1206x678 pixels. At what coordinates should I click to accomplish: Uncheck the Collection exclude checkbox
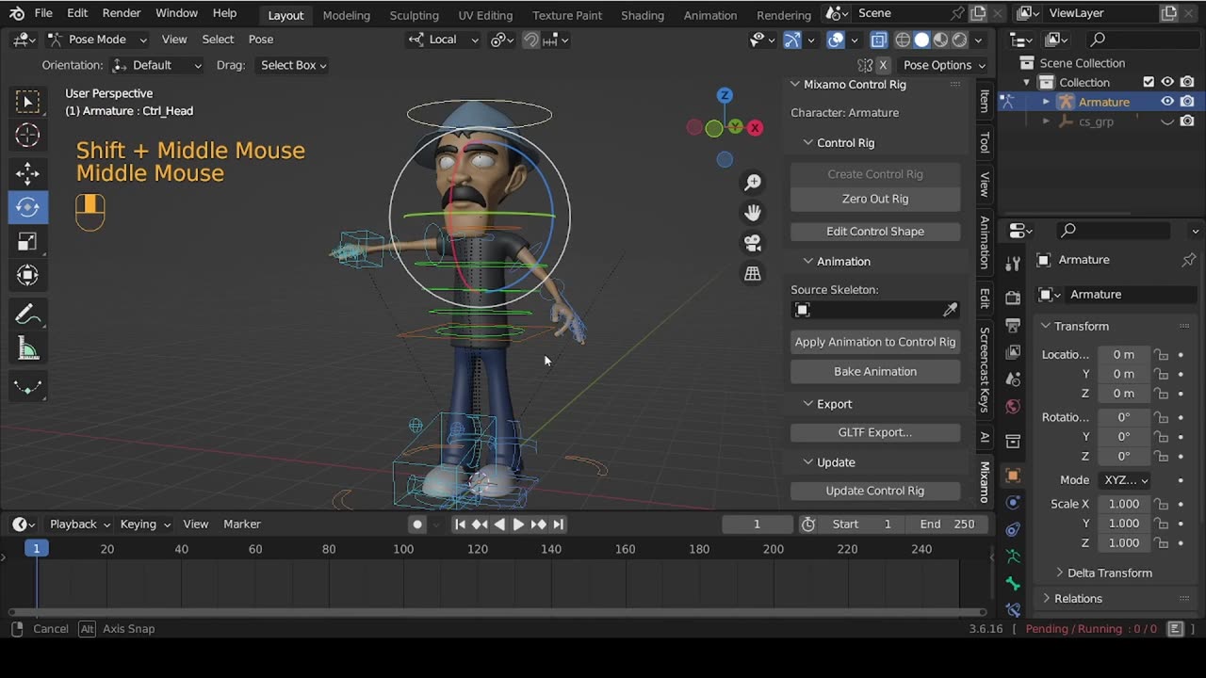[x=1149, y=82]
